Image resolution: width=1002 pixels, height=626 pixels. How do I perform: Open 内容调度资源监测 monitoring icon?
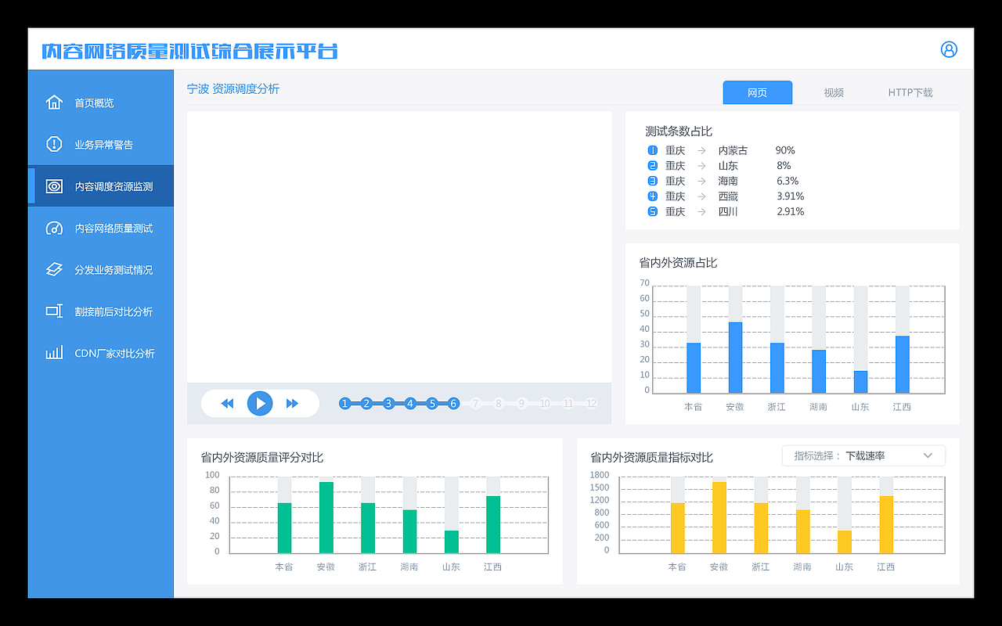[53, 185]
